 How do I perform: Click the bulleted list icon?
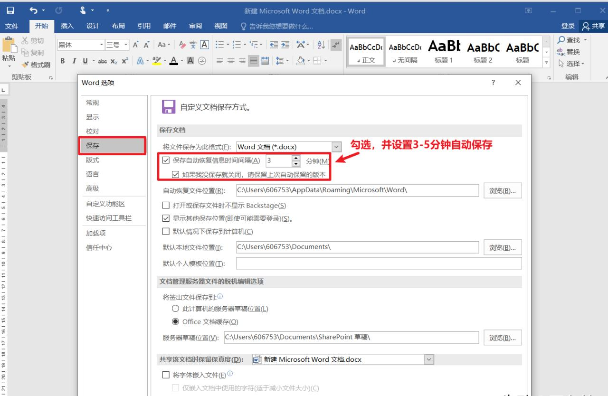[x=219, y=45]
